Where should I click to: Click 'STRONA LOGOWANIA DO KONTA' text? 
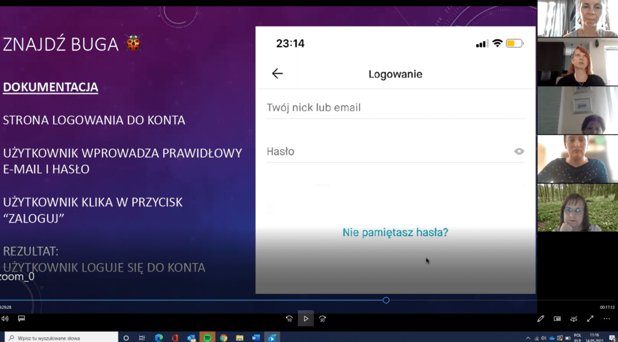[x=94, y=120]
